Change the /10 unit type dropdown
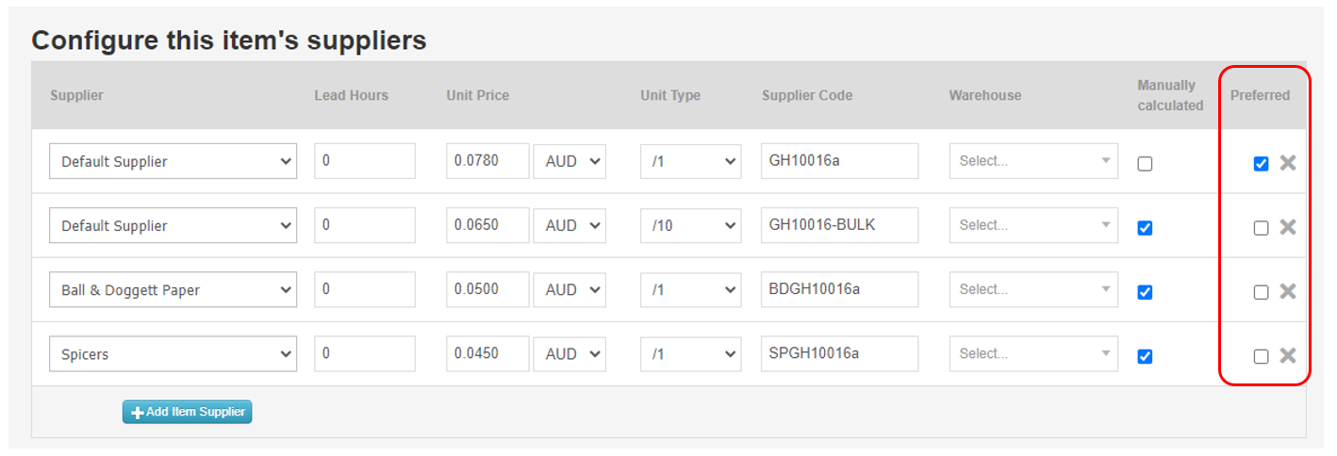This screenshot has width=1337, height=456. tap(690, 226)
